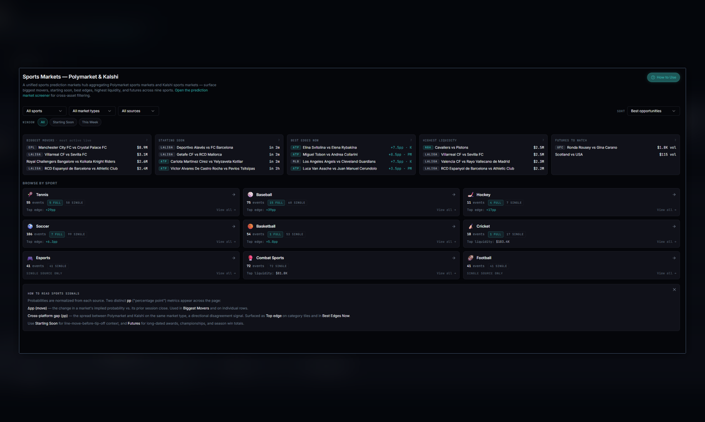The width and height of the screenshot is (705, 422).
Task: Click View all in Basketball card
Action: click(446, 242)
